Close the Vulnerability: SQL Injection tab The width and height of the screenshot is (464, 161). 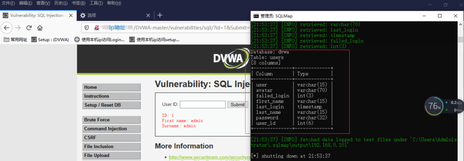click(x=71, y=15)
